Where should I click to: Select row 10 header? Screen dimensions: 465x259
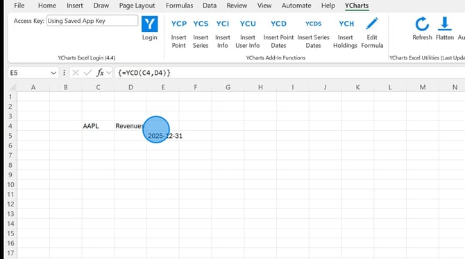(x=10, y=185)
